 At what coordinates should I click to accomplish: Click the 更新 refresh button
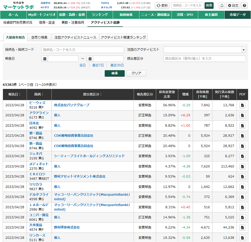pyautogui.click(x=162, y=6)
